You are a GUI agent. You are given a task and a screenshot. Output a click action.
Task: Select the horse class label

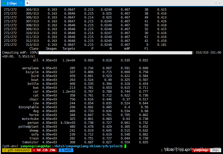click(34, 115)
